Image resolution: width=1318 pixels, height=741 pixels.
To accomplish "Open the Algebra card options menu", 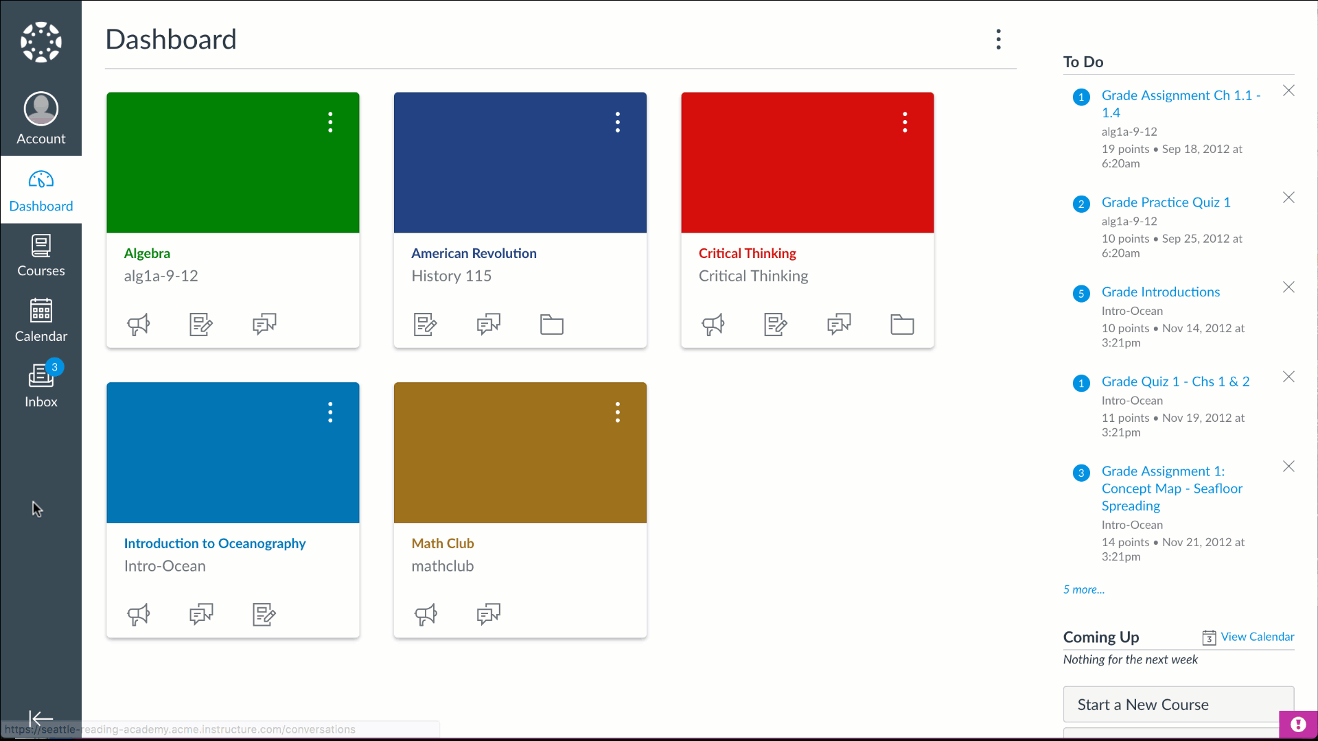I will click(330, 122).
